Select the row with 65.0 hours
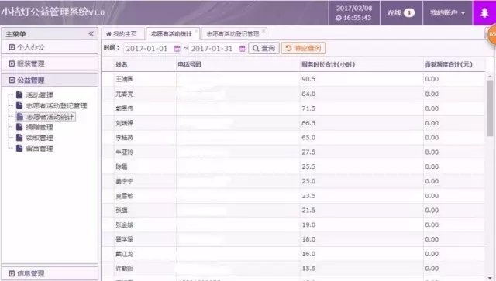 tap(293, 138)
